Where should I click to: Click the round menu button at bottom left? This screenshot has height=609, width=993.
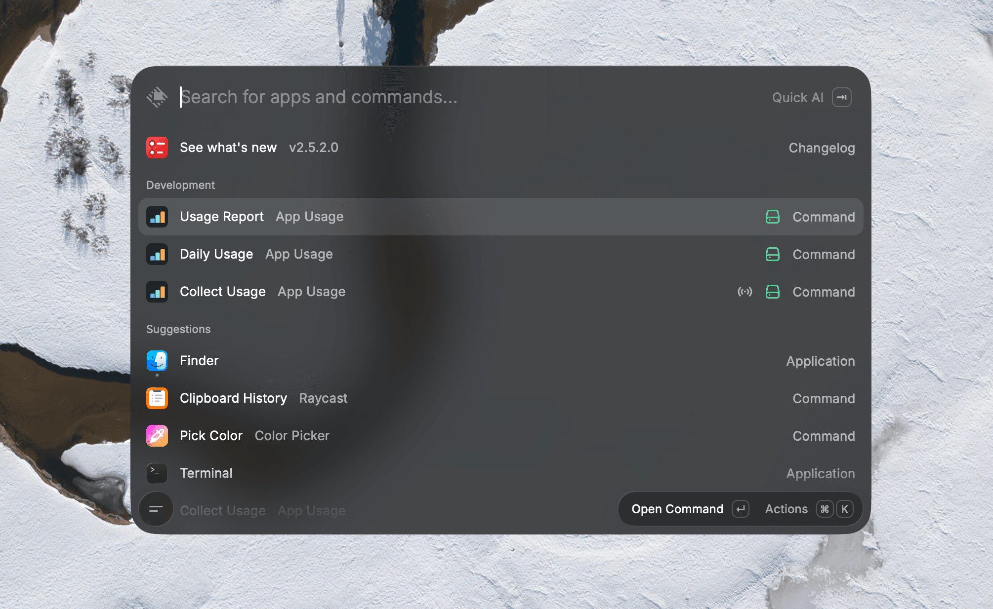click(156, 509)
